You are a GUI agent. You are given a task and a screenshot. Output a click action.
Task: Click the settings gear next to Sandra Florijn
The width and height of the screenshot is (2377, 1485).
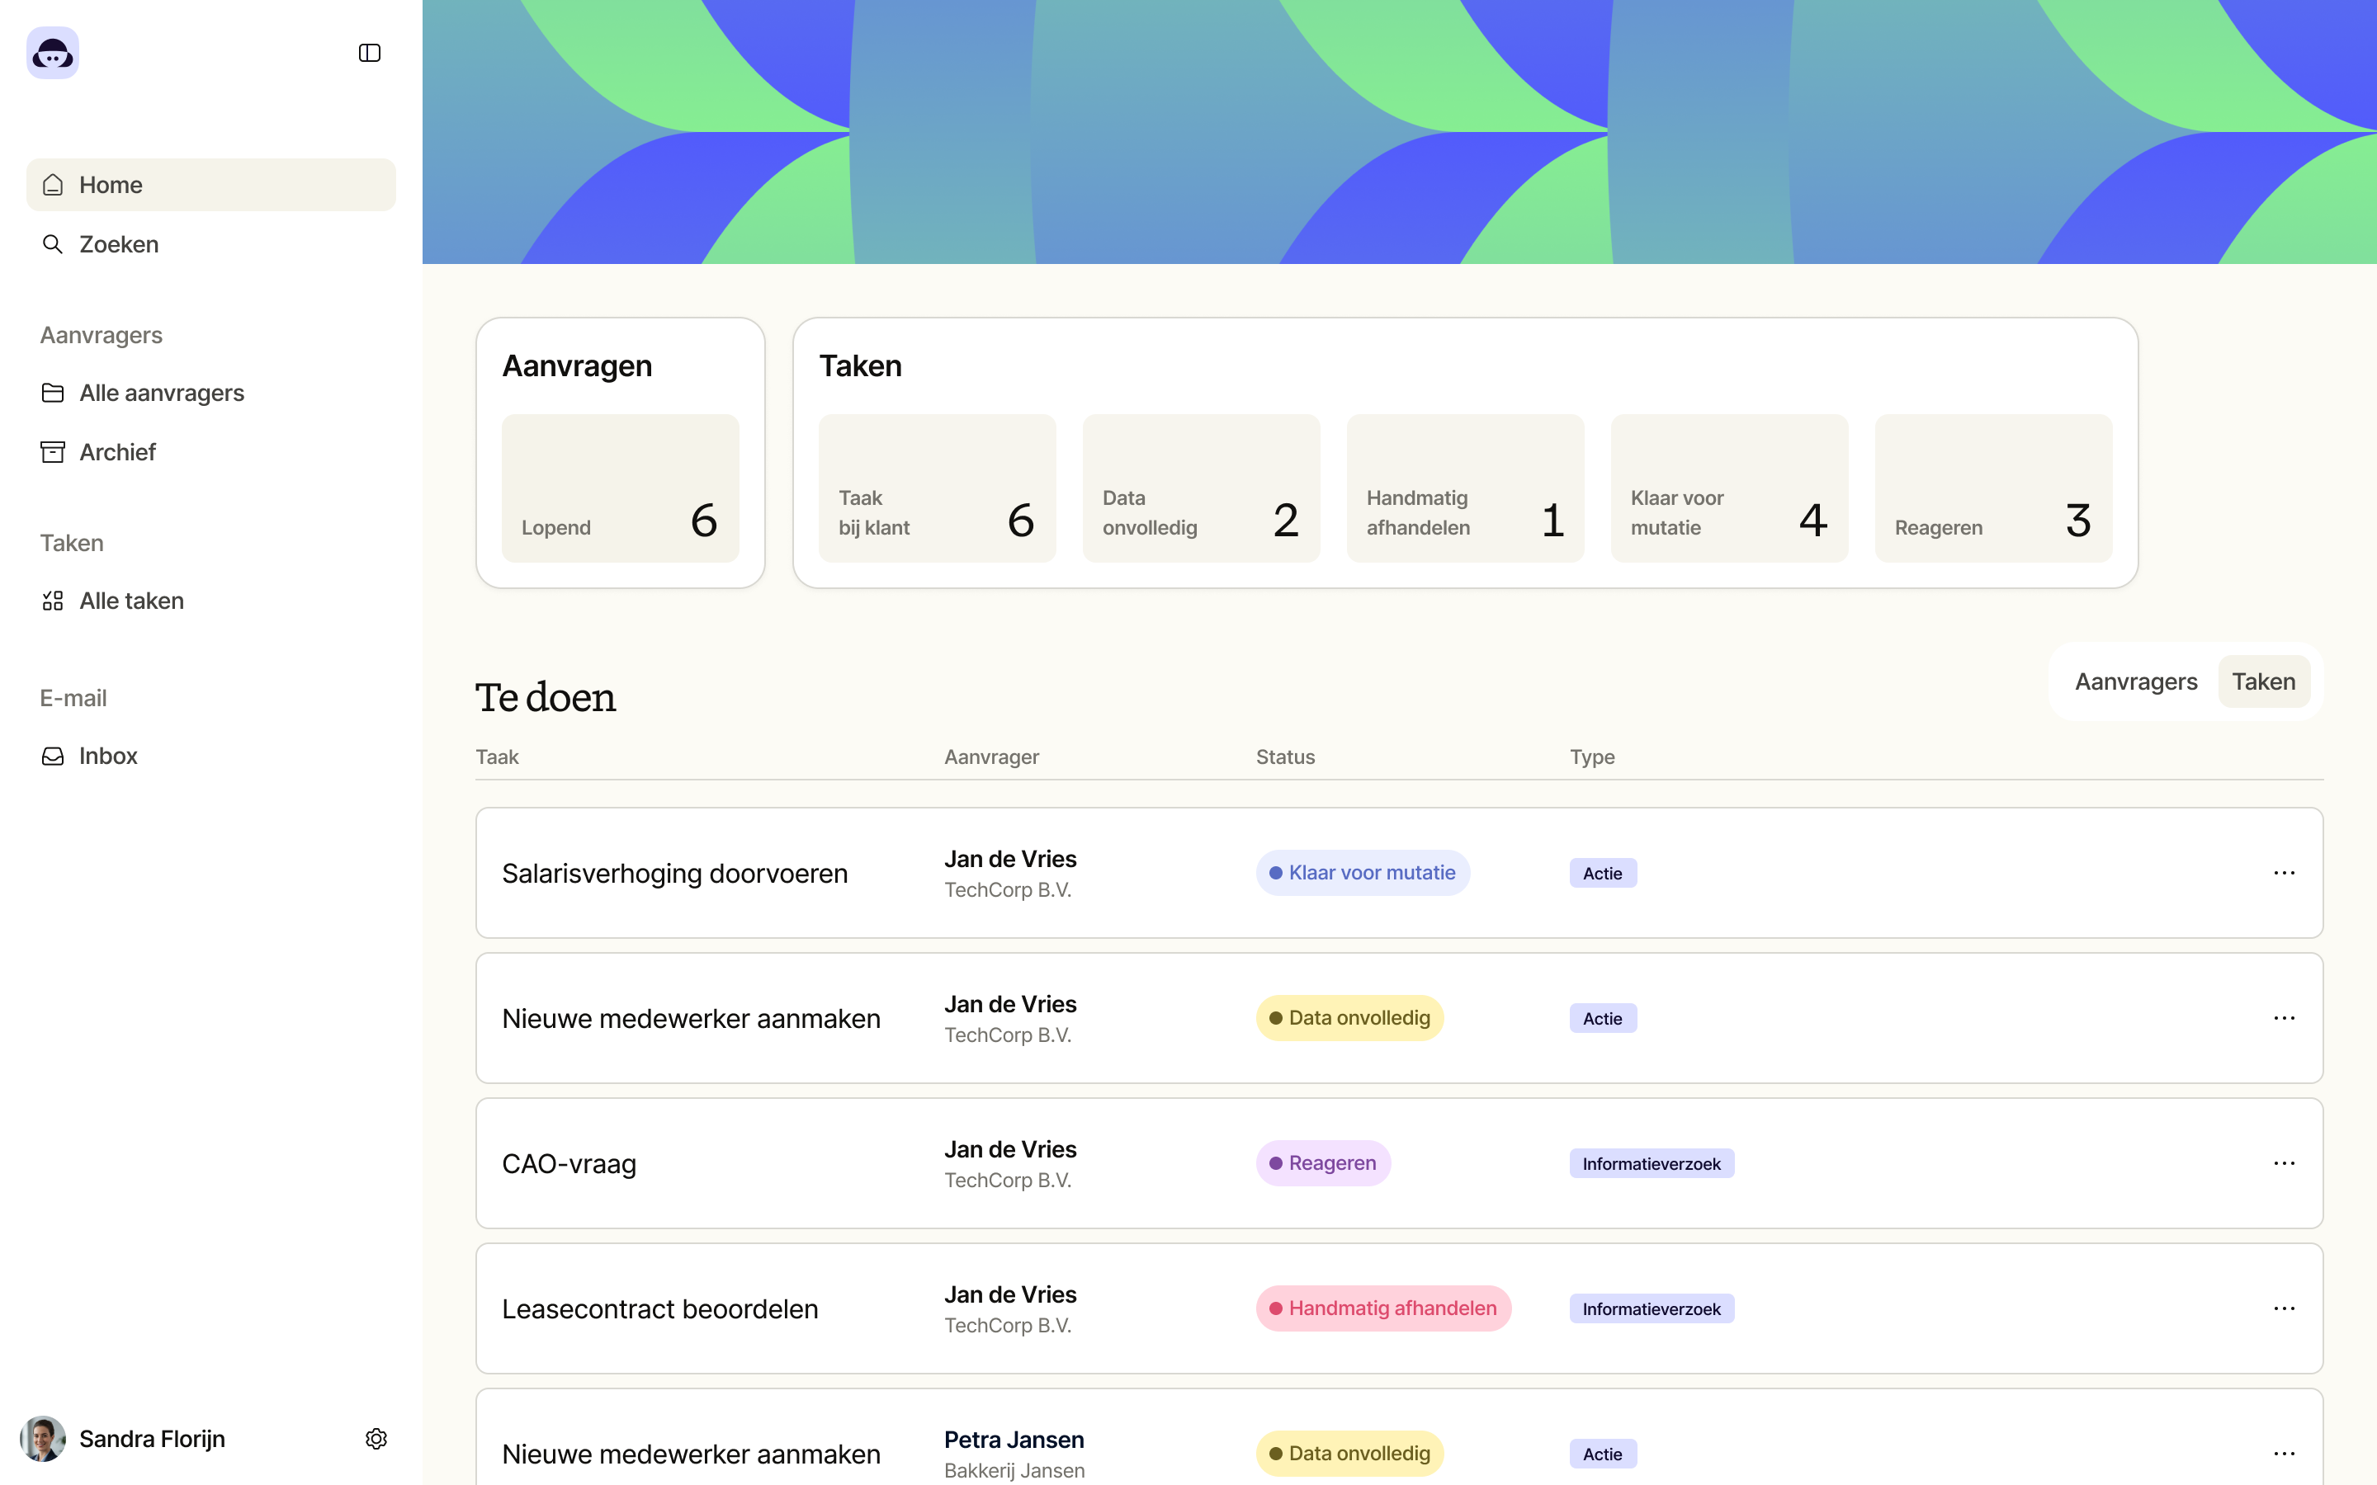pyautogui.click(x=376, y=1438)
